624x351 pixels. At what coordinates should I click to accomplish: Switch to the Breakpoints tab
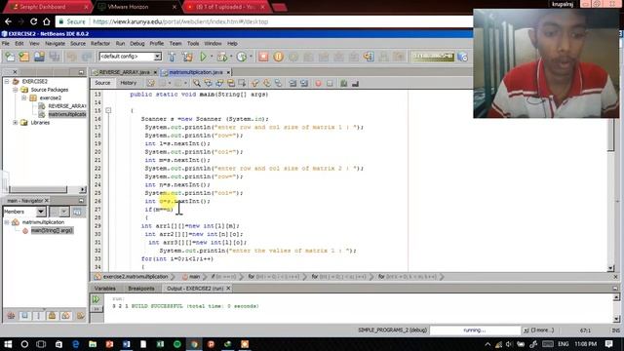tap(141, 289)
